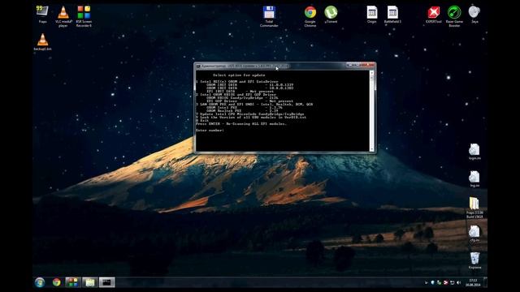The width and height of the screenshot is (520, 292).
Task: Click the 'EFI GOP Driver - Not present' line
Action: (x=249, y=101)
